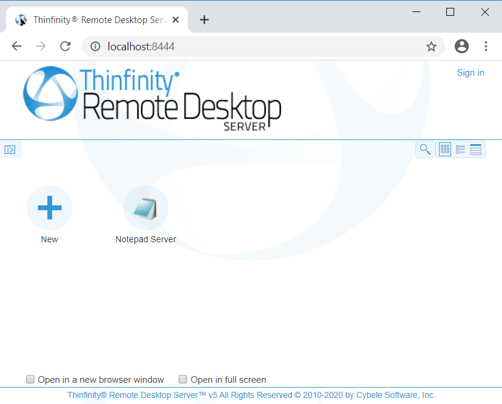This screenshot has width=502, height=404.
Task: Open the Chrome profile avatar
Action: (x=461, y=47)
